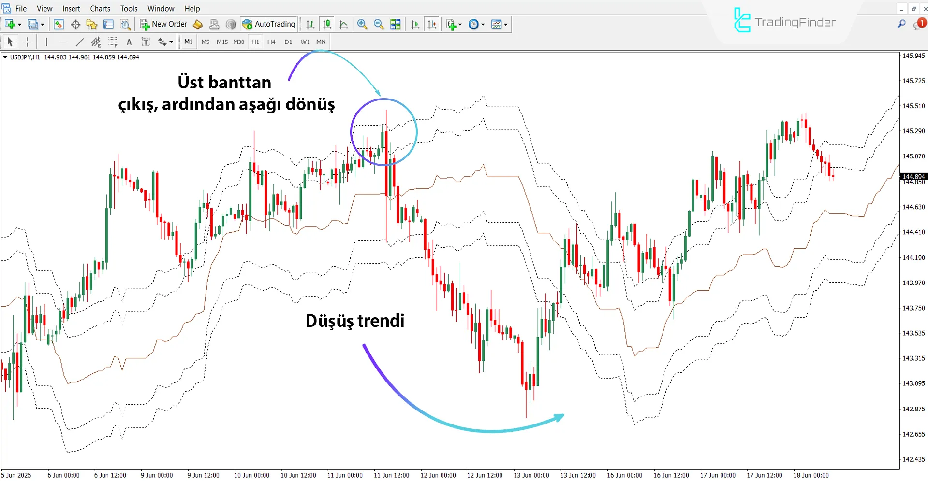Open the Insert menu
This screenshot has height=481, width=928.
pos(71,8)
